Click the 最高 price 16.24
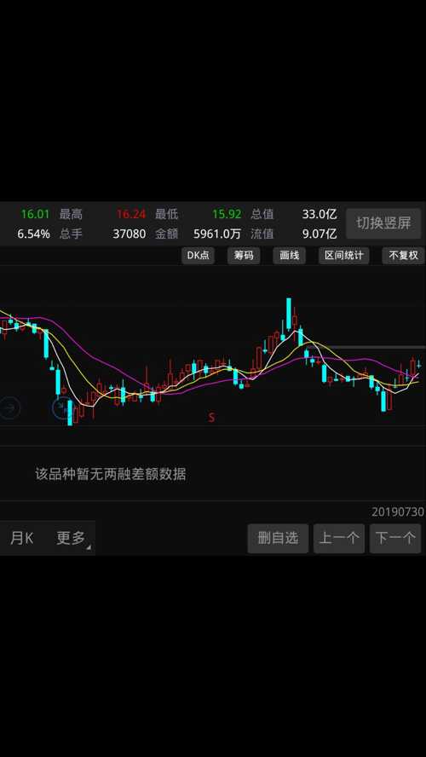Image resolution: width=426 pixels, height=757 pixels. click(130, 214)
